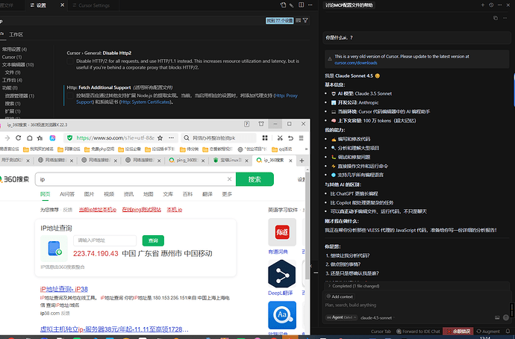Clear settings search input icon

click(299, 20)
